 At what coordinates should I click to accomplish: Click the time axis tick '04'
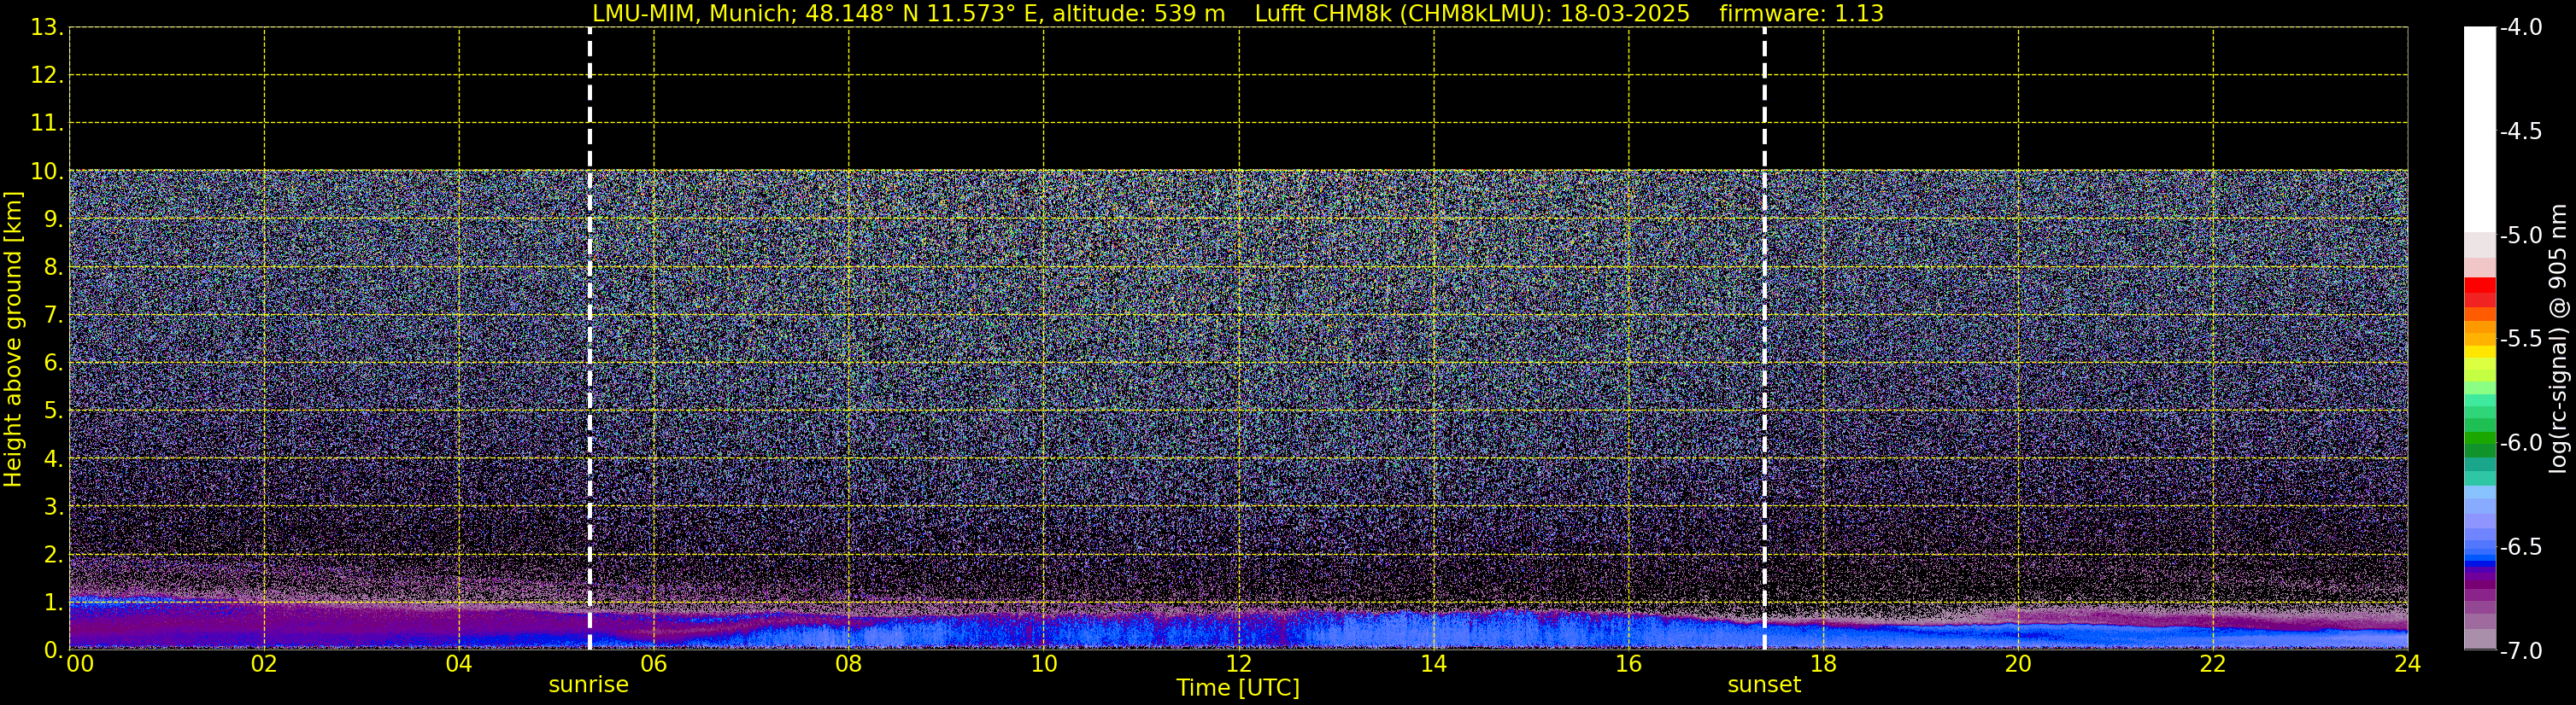(x=459, y=664)
